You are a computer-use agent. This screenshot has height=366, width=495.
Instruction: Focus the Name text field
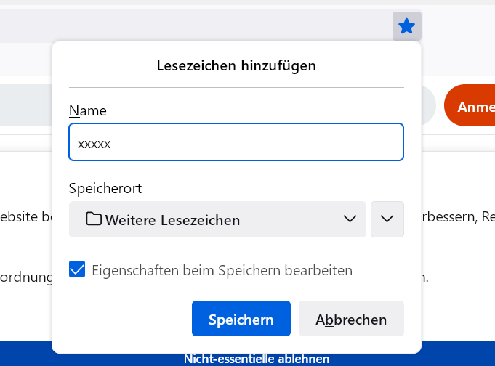[236, 142]
